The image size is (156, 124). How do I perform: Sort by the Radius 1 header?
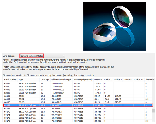[98, 80]
